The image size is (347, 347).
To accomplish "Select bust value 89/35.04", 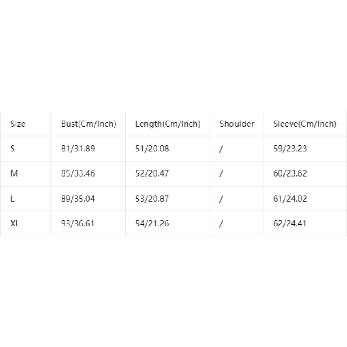I will (78, 199).
